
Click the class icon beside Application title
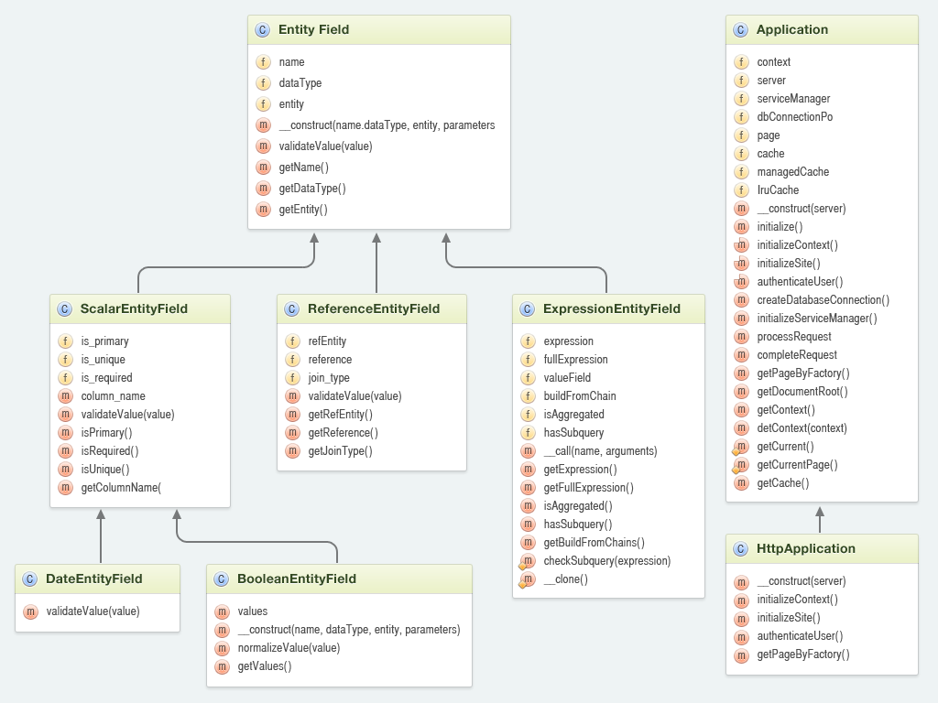[x=740, y=30]
